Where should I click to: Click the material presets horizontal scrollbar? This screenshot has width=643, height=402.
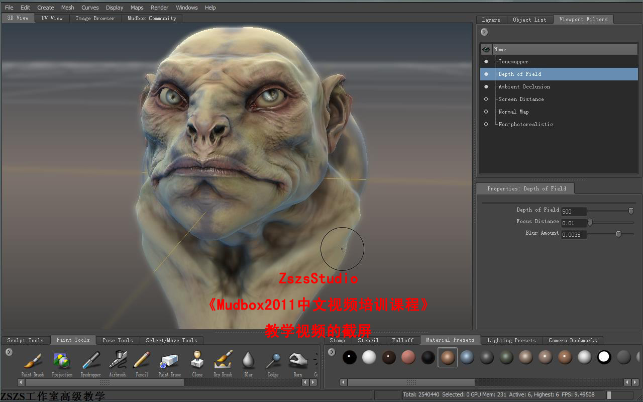tap(411, 382)
